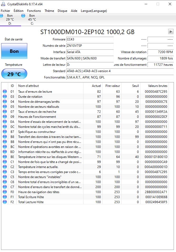Click the power-on count field 1809 fois

161,58
